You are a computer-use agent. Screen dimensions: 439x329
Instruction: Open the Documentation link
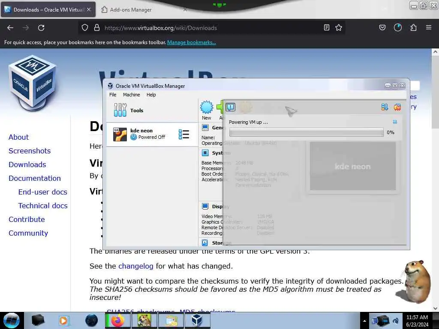pyautogui.click(x=35, y=178)
